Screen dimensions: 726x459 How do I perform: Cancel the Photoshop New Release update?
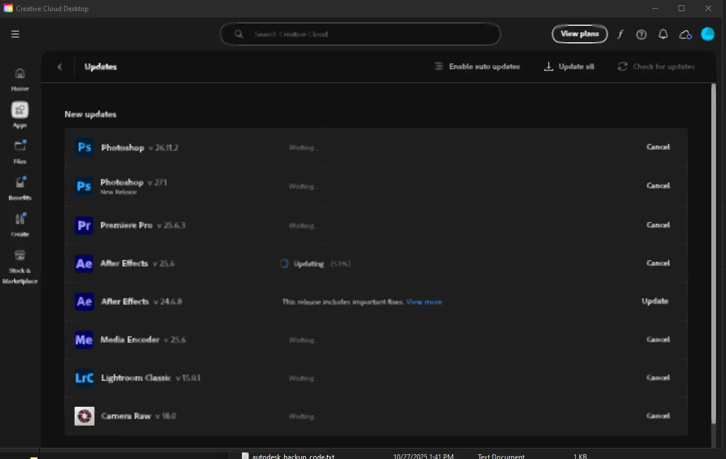tap(658, 185)
